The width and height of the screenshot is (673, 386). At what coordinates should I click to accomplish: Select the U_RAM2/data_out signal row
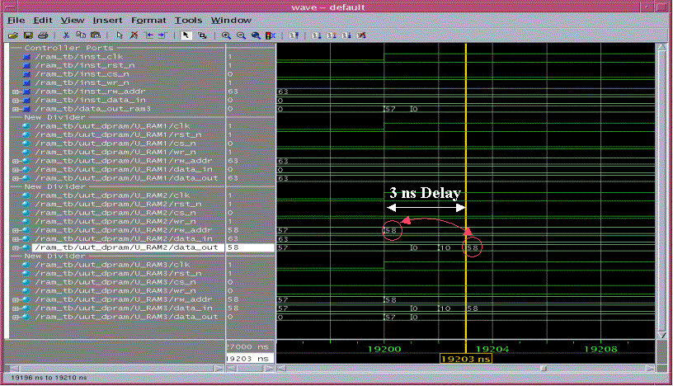[125, 247]
